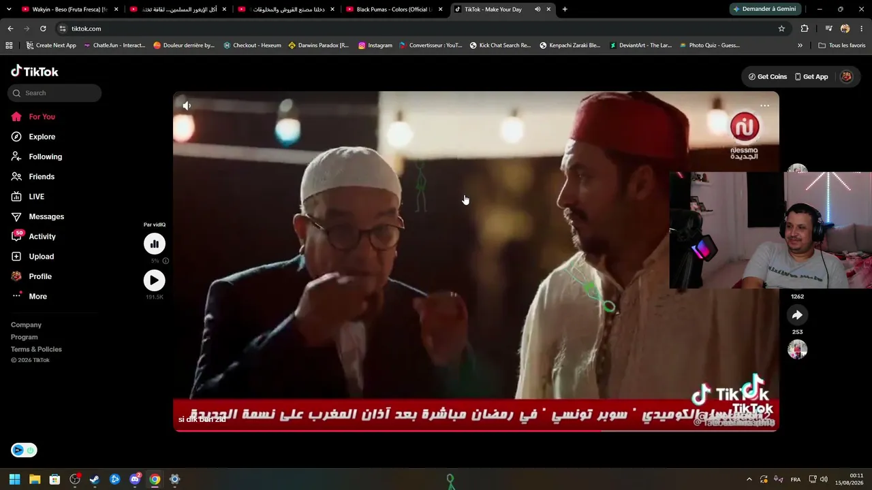
Task: Open the Terms & Policies link
Action: click(36, 349)
